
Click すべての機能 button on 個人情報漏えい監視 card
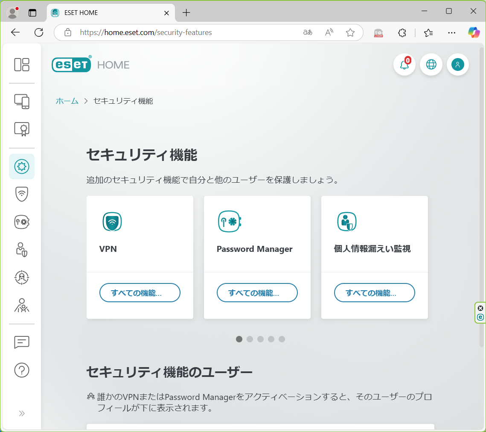(x=374, y=292)
